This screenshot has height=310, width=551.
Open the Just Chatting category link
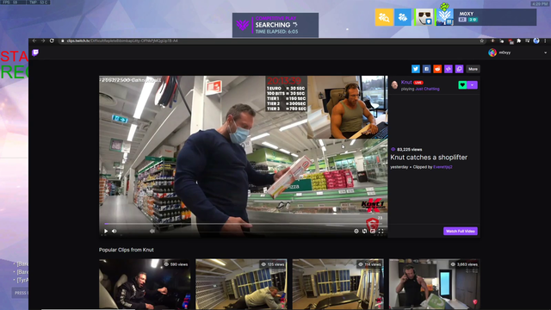click(427, 89)
